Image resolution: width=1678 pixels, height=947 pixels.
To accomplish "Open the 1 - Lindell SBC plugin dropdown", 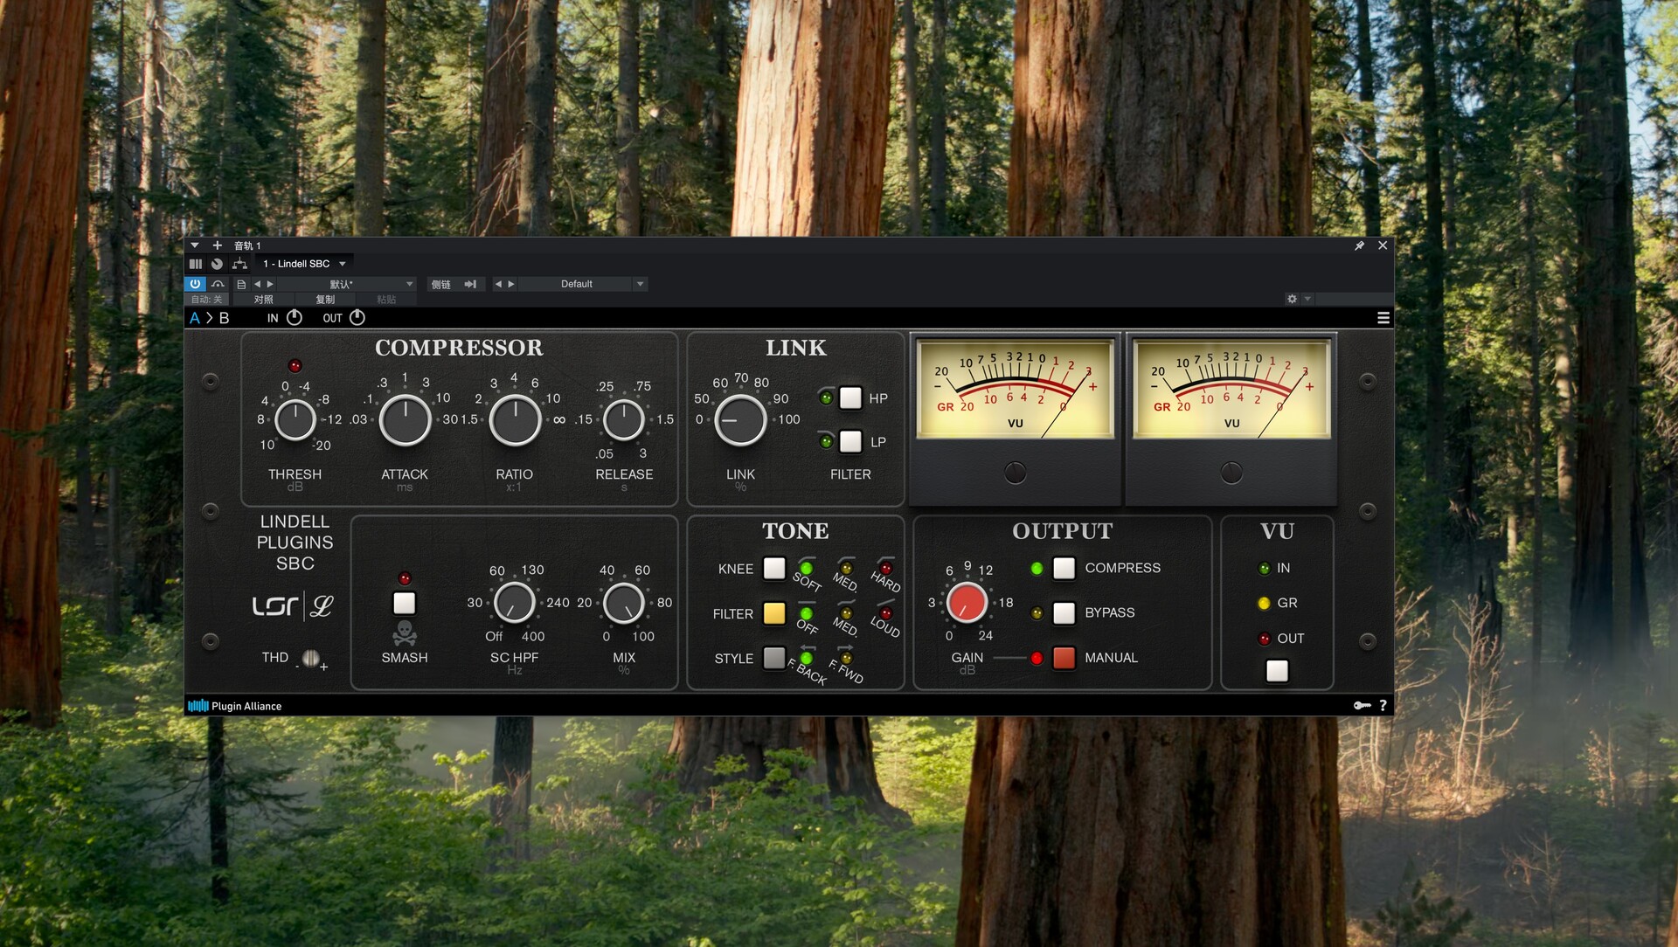I will pyautogui.click(x=304, y=264).
